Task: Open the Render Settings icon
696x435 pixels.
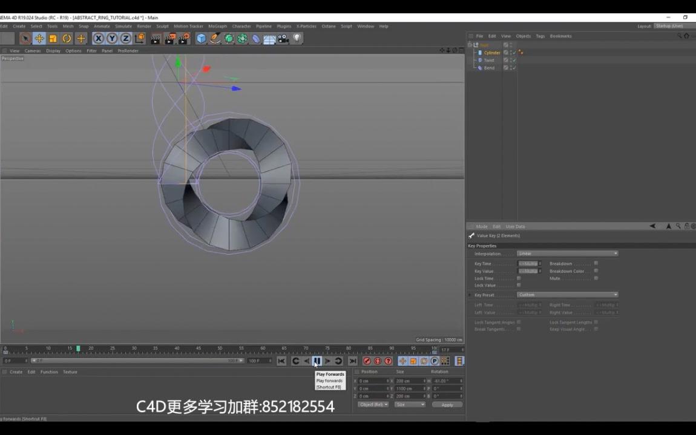Action: (183, 39)
